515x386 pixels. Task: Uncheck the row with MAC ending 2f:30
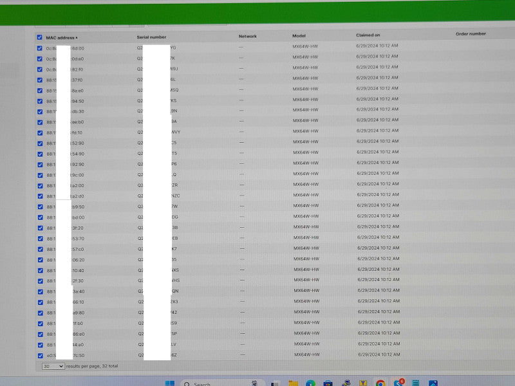point(40,281)
